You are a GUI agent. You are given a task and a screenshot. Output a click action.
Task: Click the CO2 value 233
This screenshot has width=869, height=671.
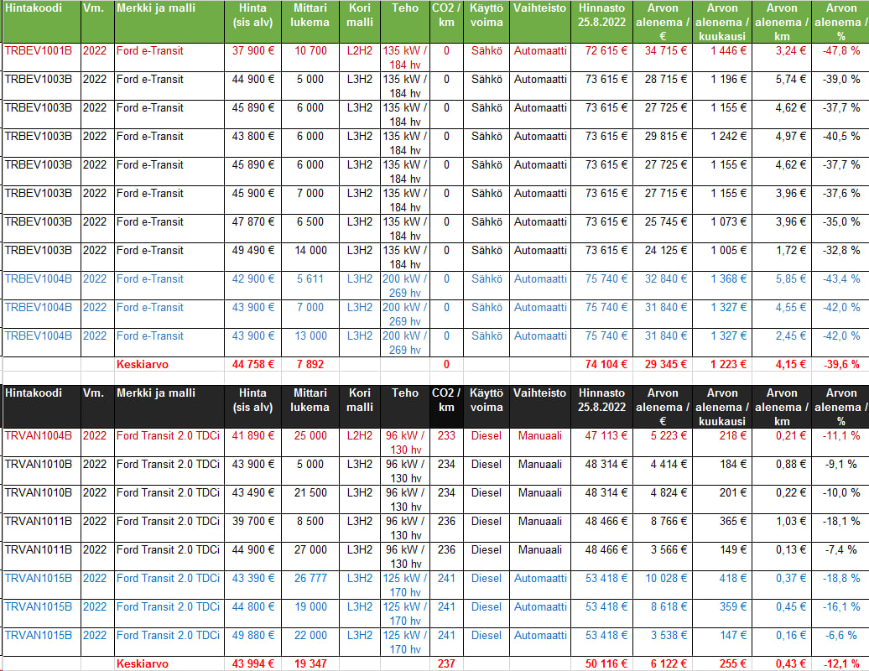[447, 442]
